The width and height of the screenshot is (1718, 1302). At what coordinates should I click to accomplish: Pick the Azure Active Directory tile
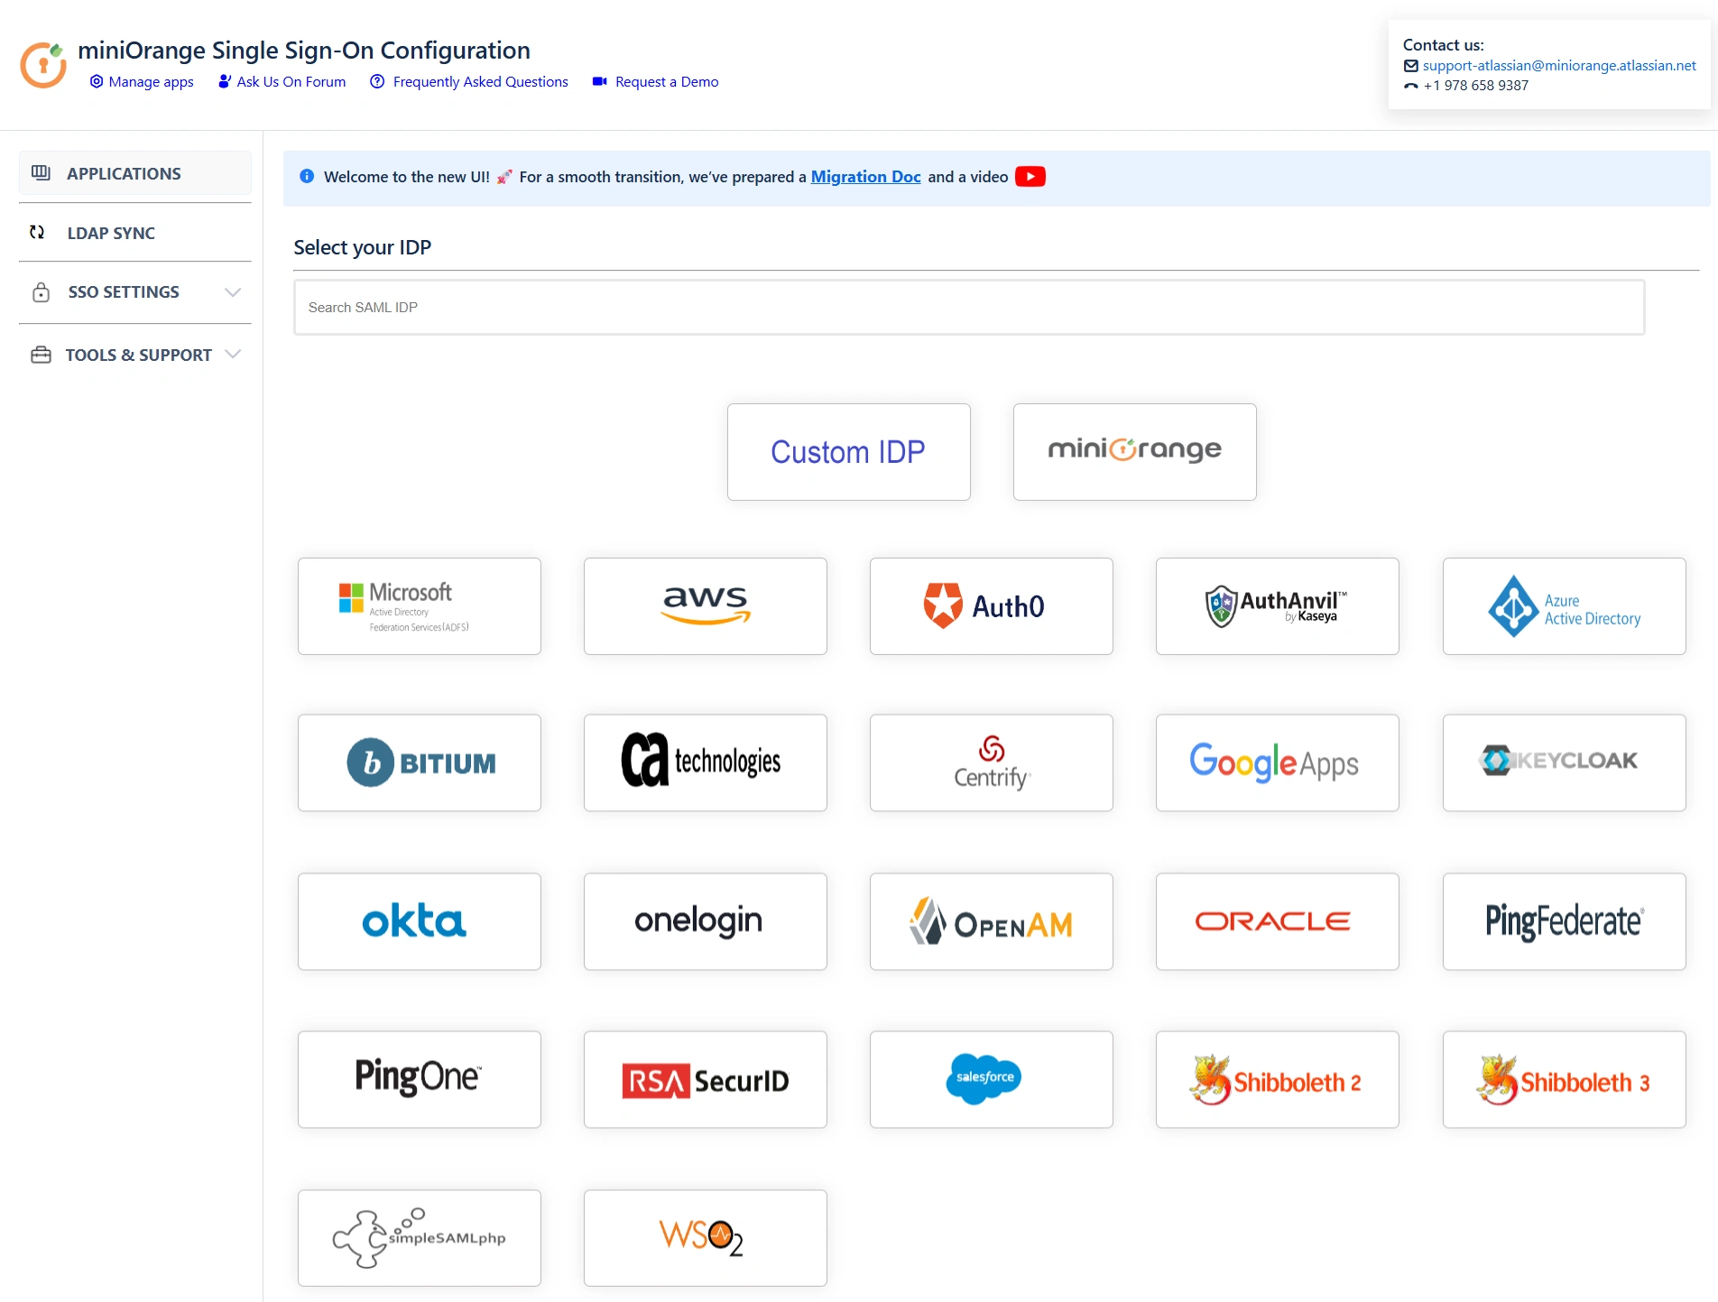click(1563, 606)
